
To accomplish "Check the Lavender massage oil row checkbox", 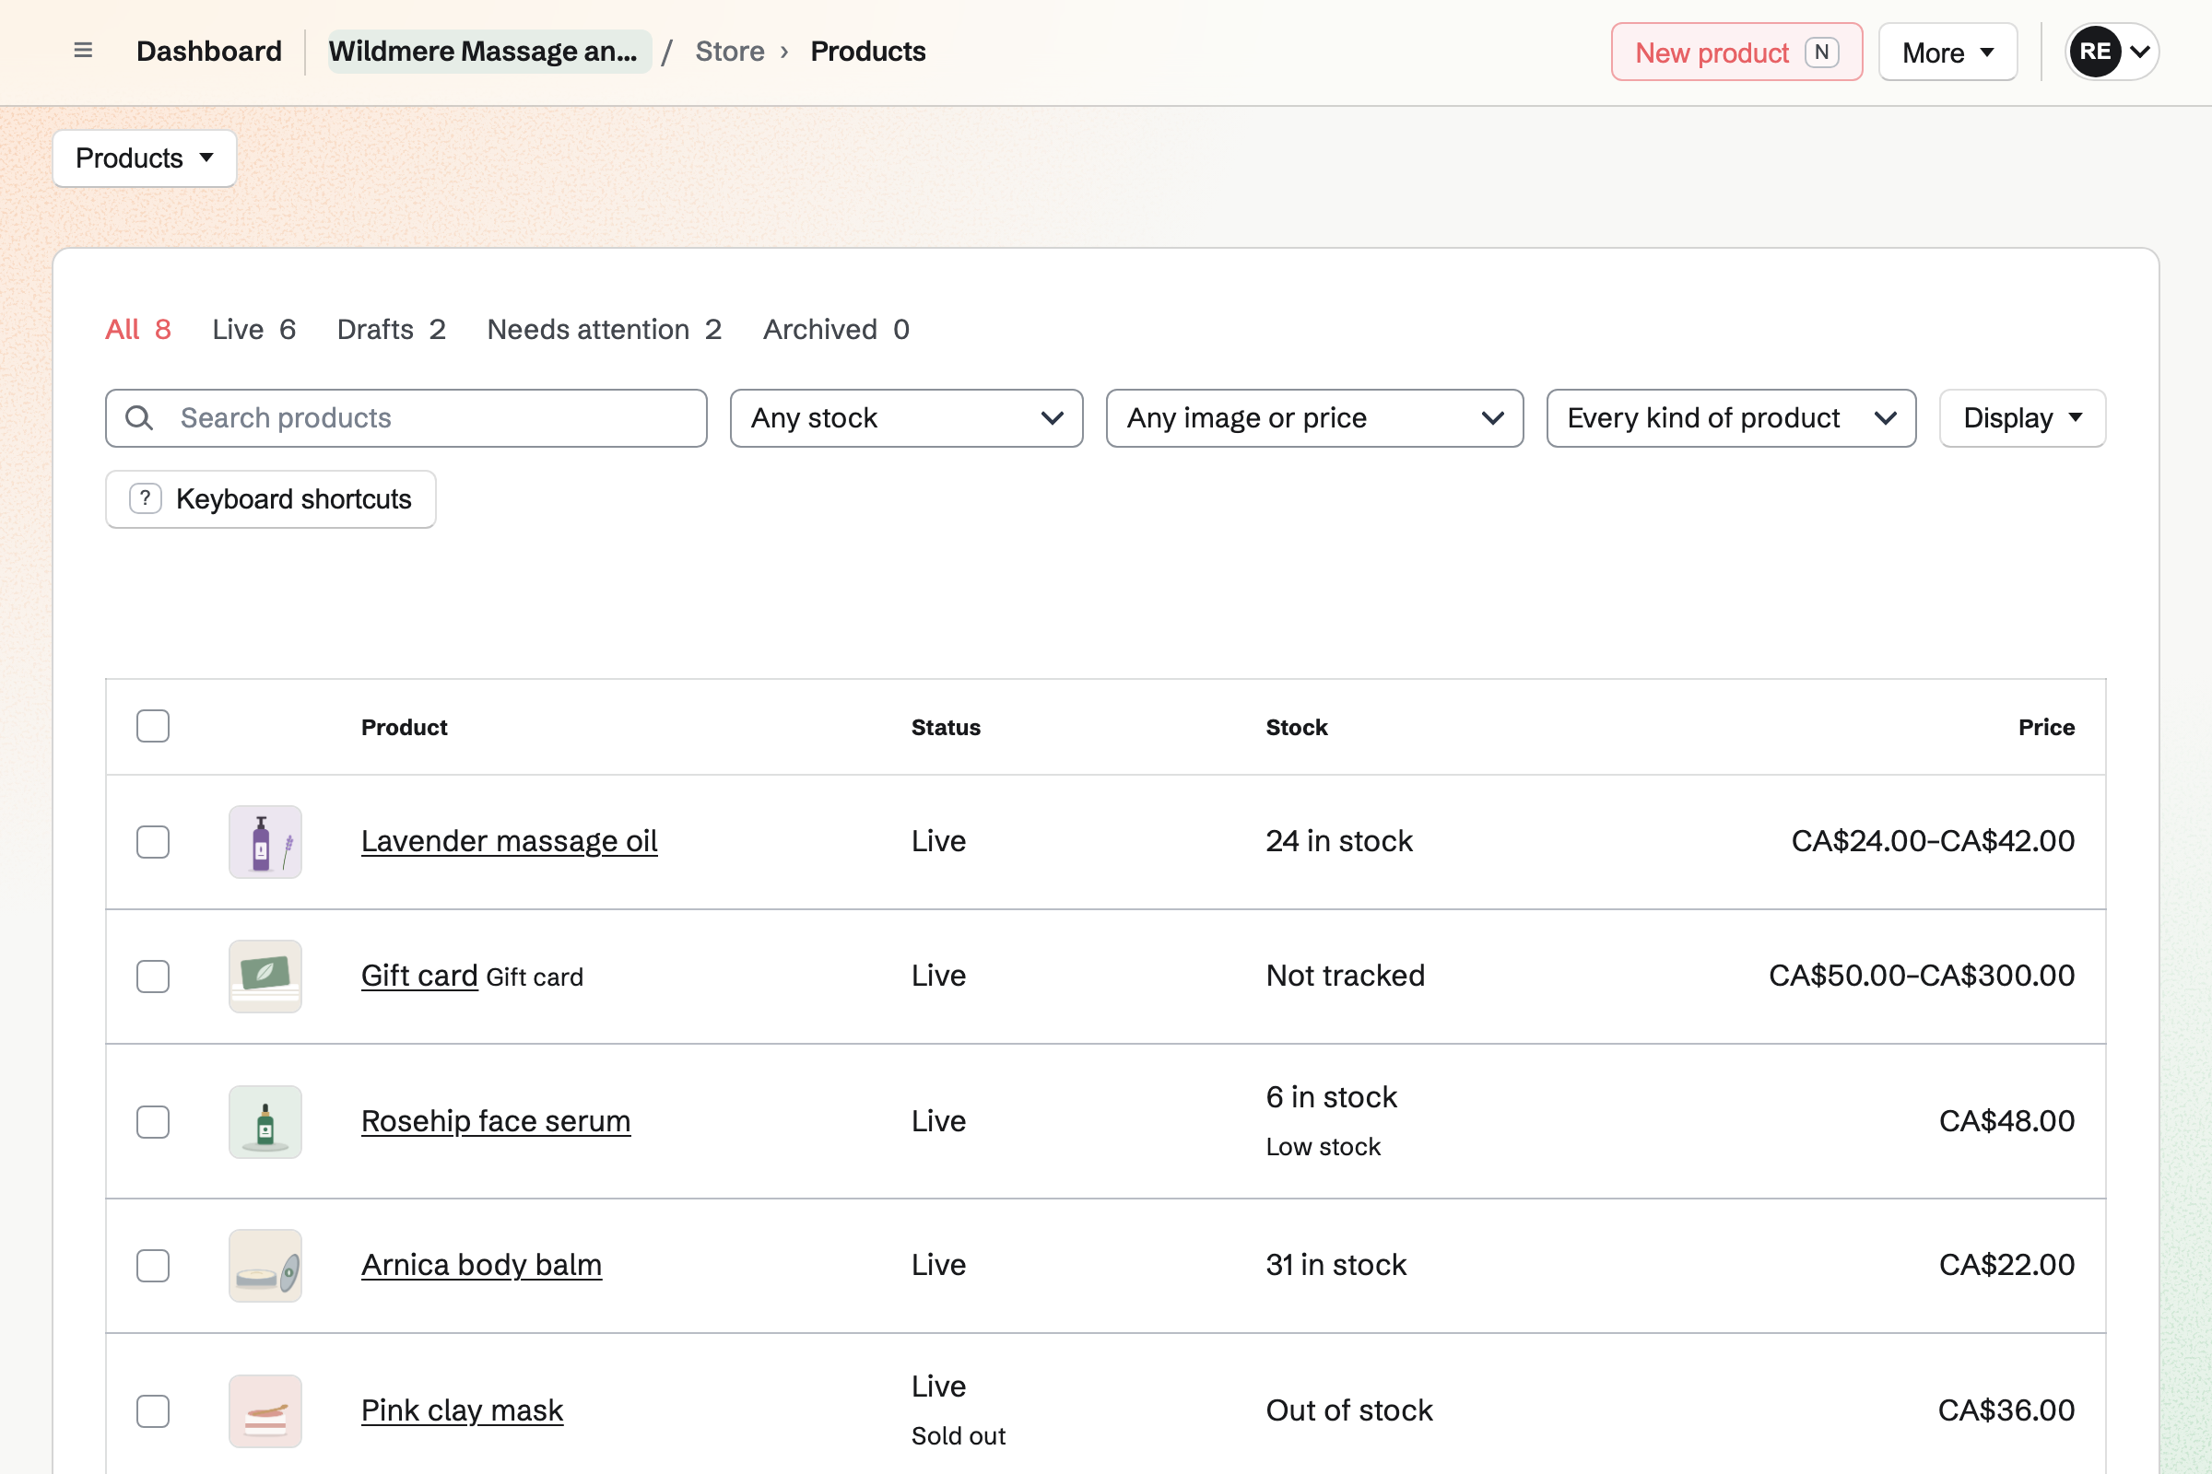I will click(x=152, y=842).
